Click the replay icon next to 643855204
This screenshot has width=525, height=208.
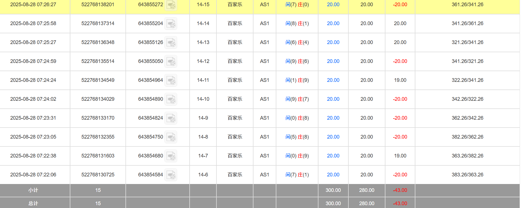coord(171,24)
